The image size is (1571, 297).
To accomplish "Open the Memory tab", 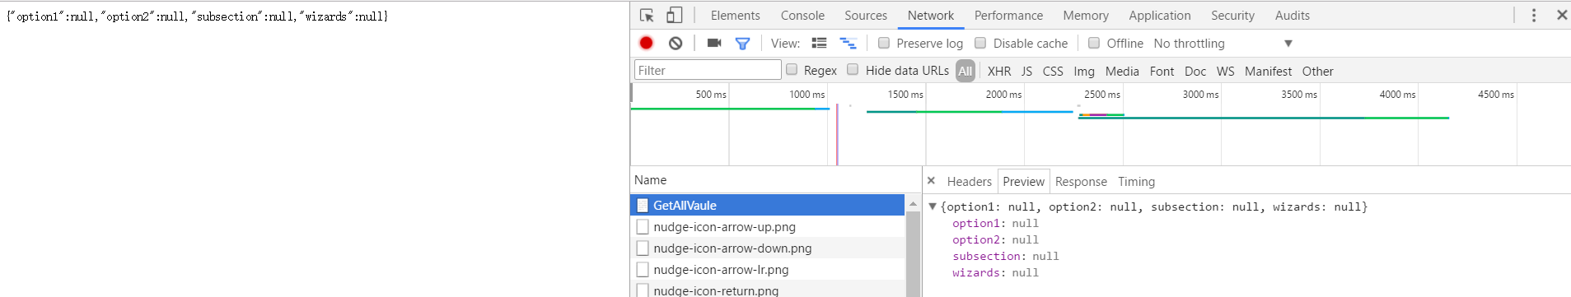I will [x=1086, y=15].
